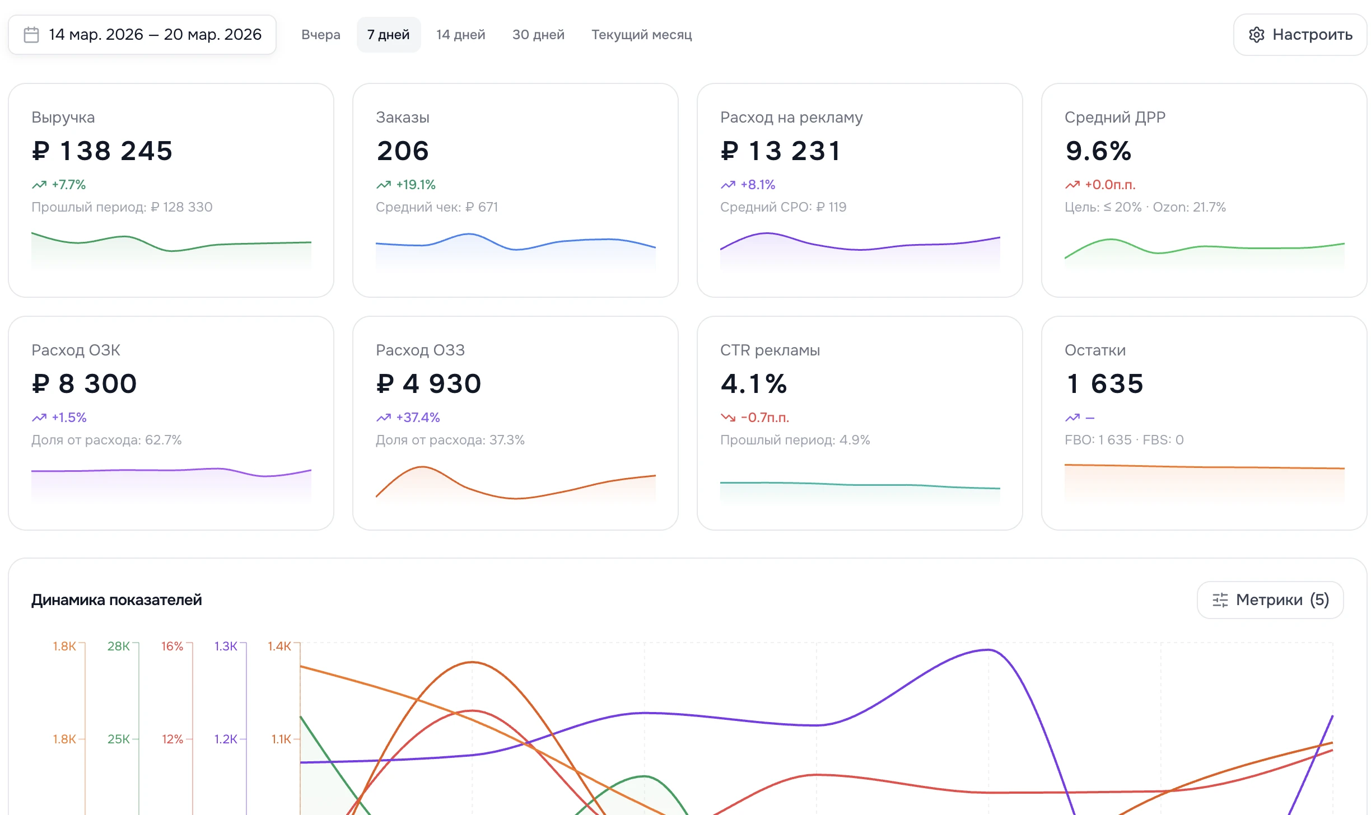Screen dimensions: 1371x815
Task: Click Доля от расхода: 37.3% text
Action: [x=450, y=440]
